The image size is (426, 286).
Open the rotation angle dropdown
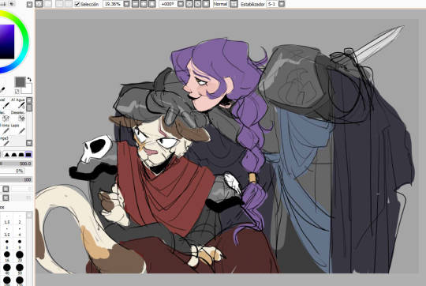coord(181,4)
